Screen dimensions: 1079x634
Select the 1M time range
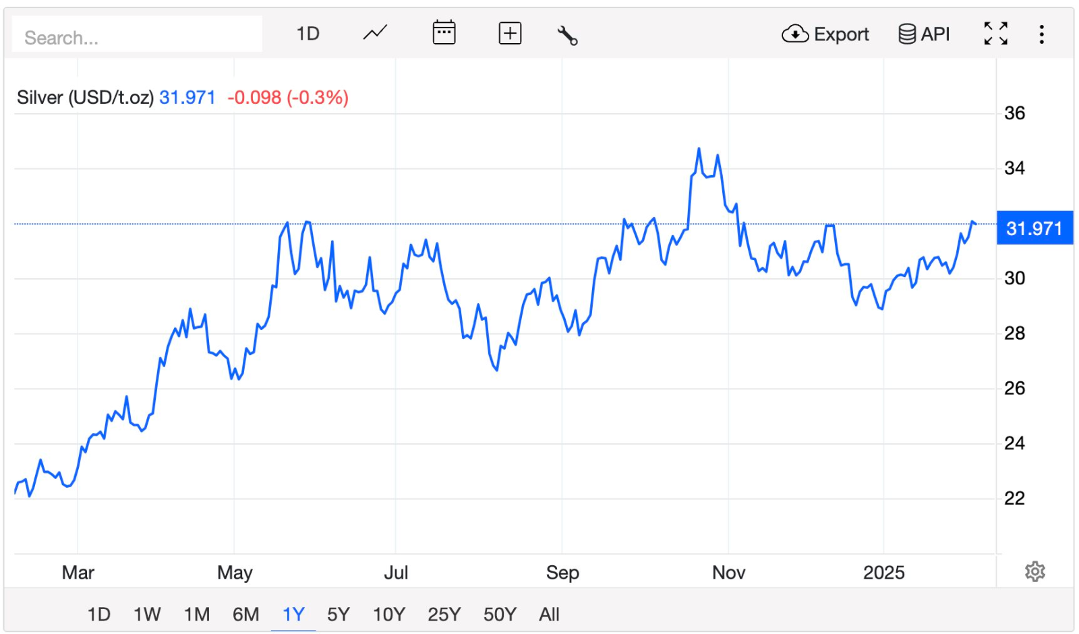point(197,614)
